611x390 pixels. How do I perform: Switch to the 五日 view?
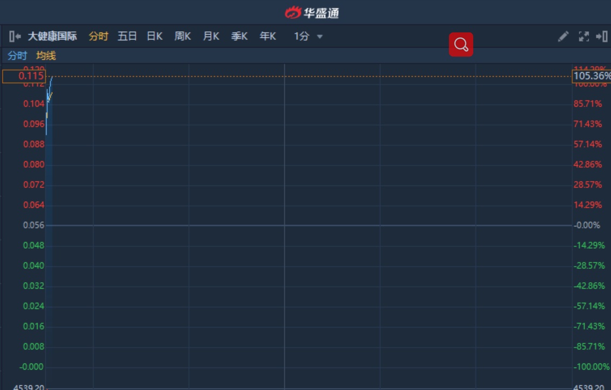coord(127,37)
